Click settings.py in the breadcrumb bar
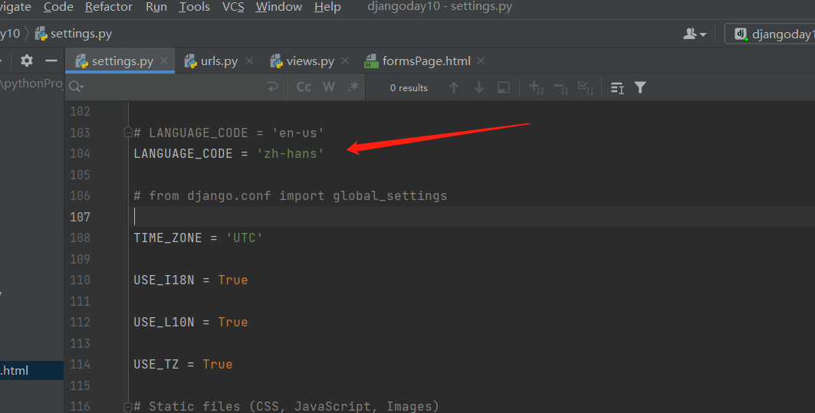 pyautogui.click(x=74, y=34)
